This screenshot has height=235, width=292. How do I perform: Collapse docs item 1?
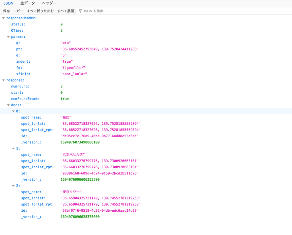pos(13,148)
